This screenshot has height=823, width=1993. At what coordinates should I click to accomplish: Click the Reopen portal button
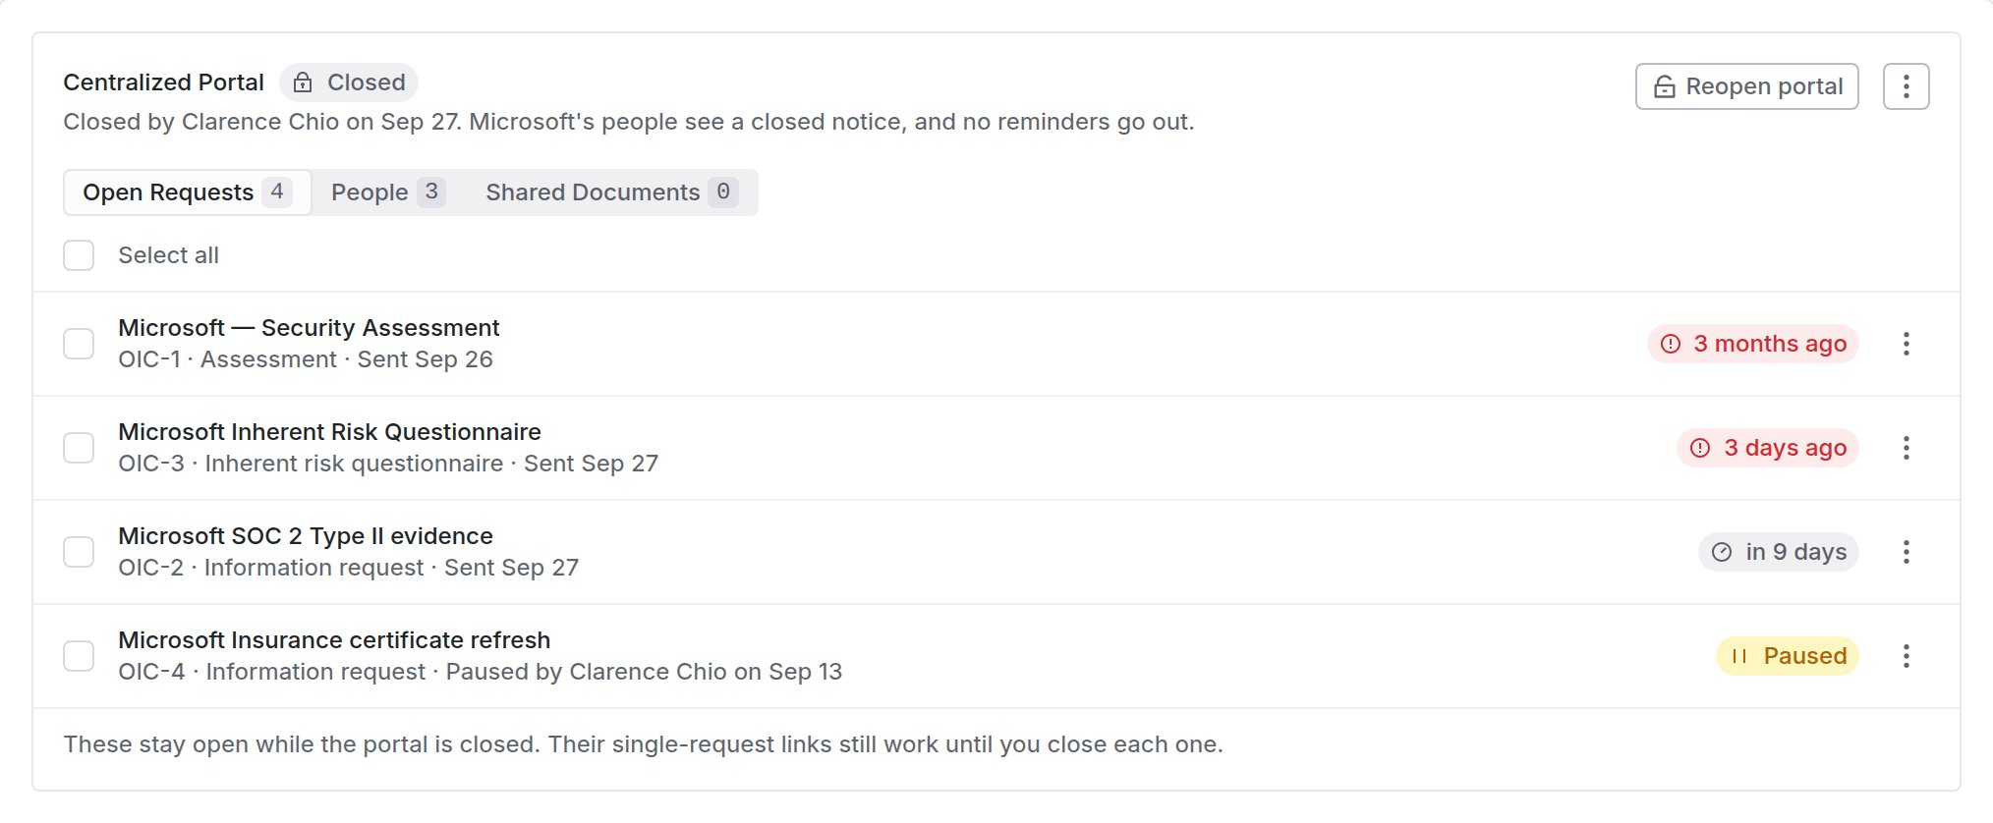pos(1746,86)
